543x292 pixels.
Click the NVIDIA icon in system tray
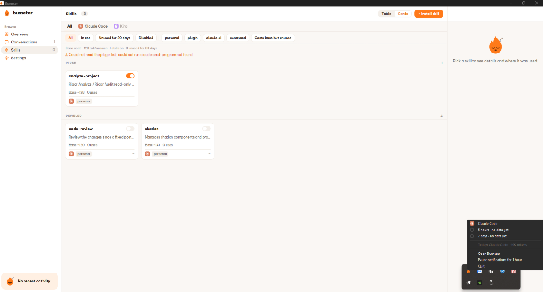tap(480, 282)
